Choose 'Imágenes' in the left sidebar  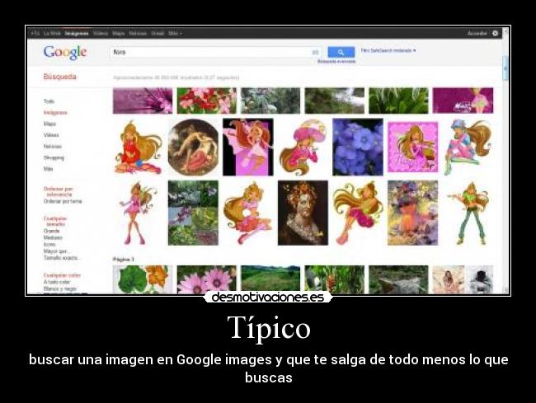[55, 112]
